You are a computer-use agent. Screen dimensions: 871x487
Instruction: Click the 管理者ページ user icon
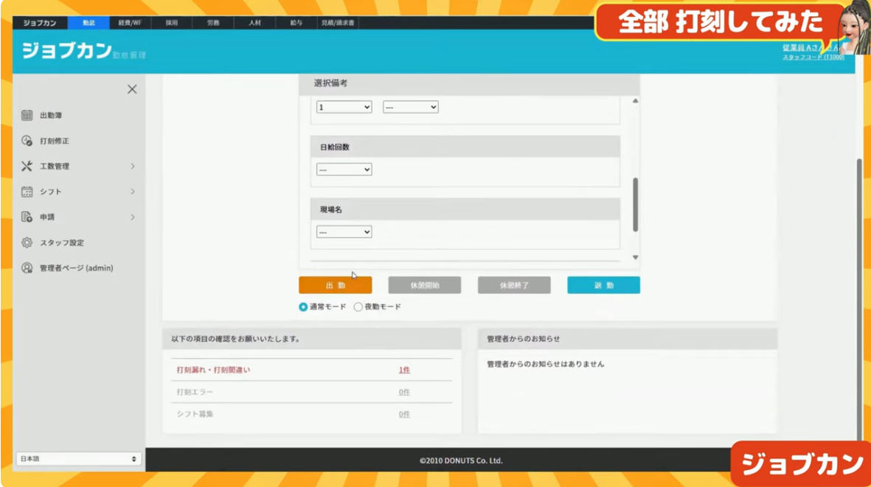[x=27, y=268]
